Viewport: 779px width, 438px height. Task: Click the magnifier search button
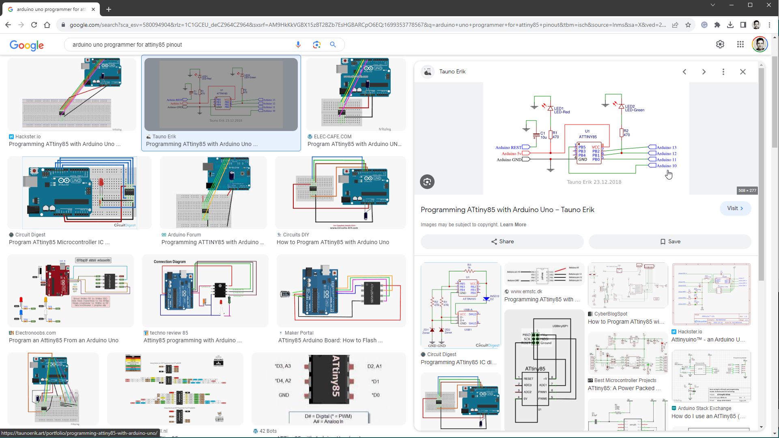pyautogui.click(x=333, y=45)
